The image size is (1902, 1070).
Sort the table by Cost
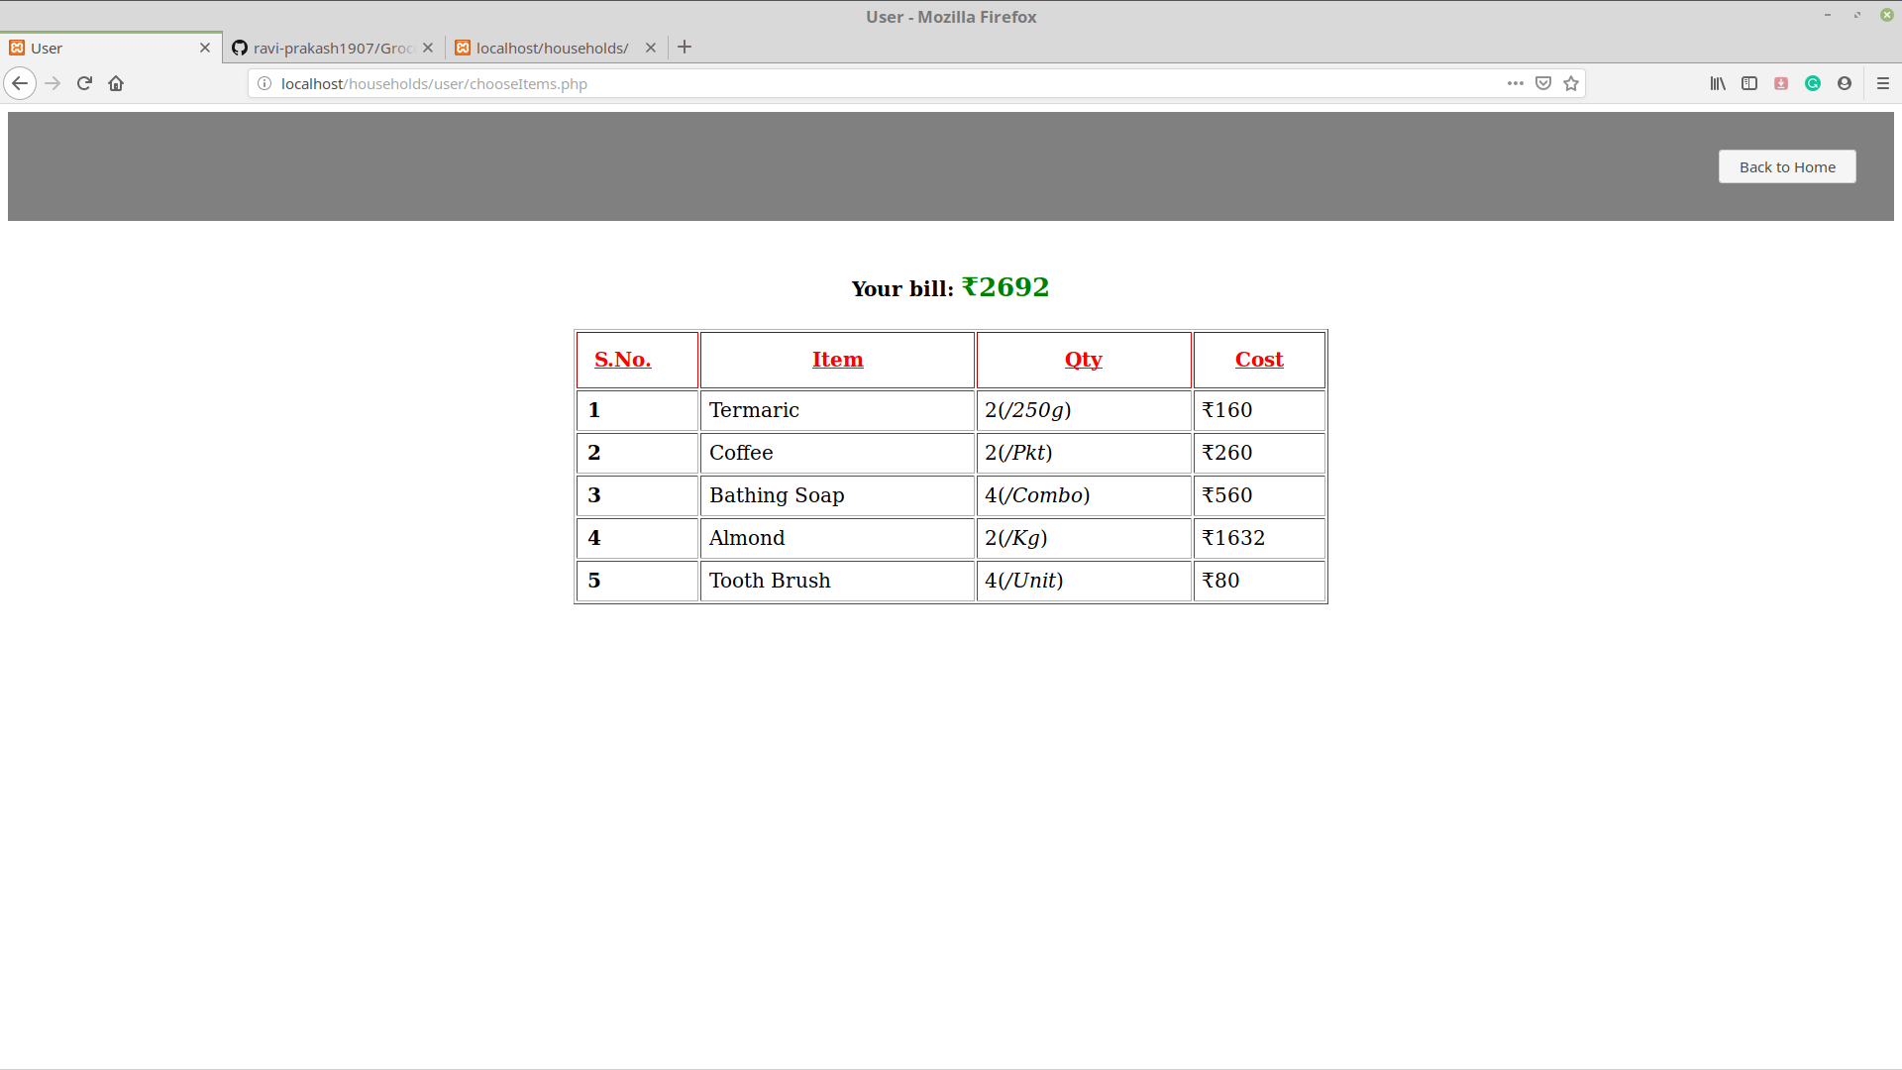pyautogui.click(x=1258, y=359)
